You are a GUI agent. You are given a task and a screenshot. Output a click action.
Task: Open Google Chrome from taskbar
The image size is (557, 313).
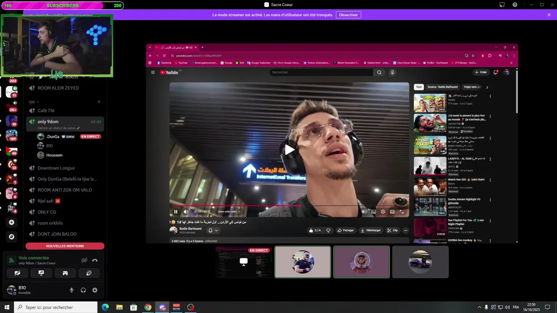point(148,307)
